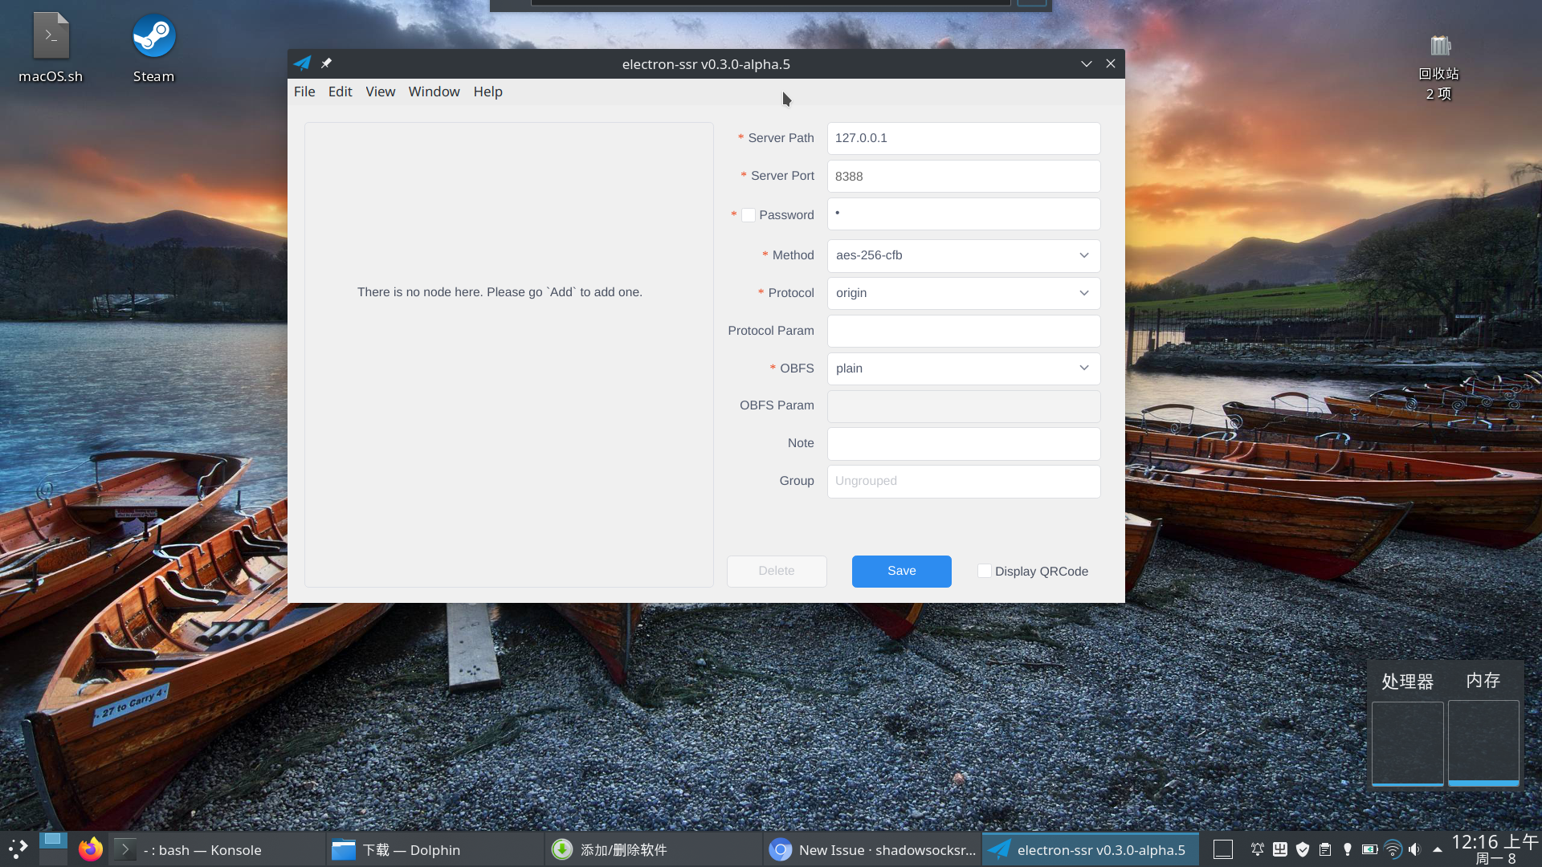Screen dimensions: 1542x867
Task: Click the electron-ssr paper plane title bar icon
Action: coord(302,63)
